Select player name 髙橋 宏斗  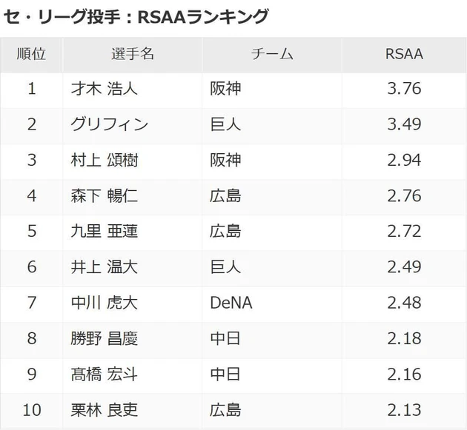coord(104,374)
